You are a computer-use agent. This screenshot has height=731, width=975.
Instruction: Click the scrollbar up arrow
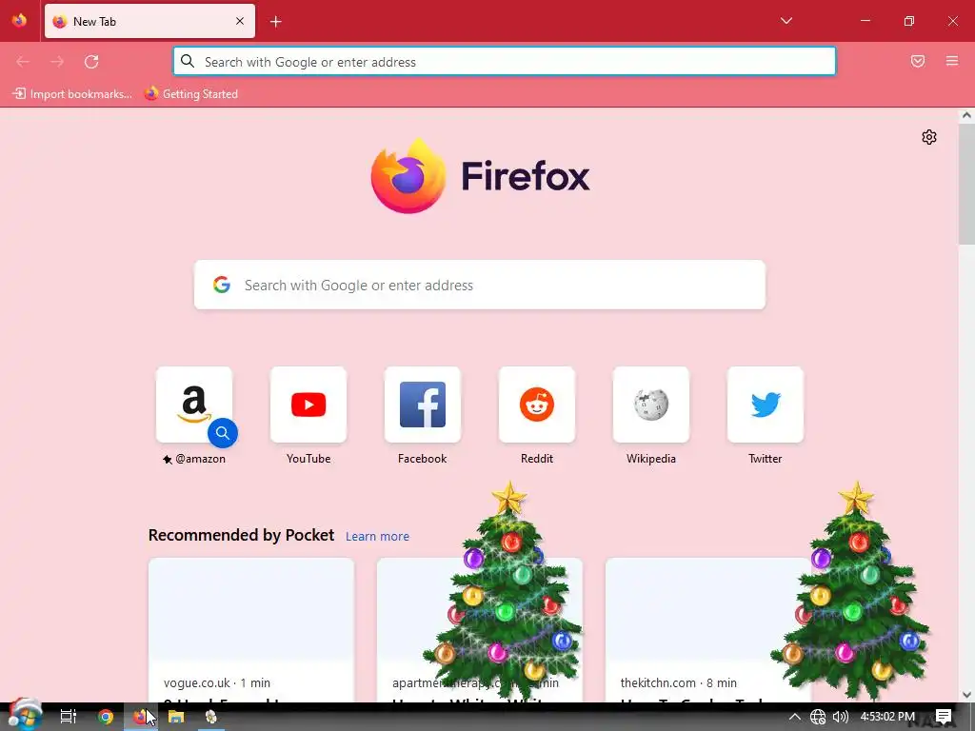click(x=966, y=115)
